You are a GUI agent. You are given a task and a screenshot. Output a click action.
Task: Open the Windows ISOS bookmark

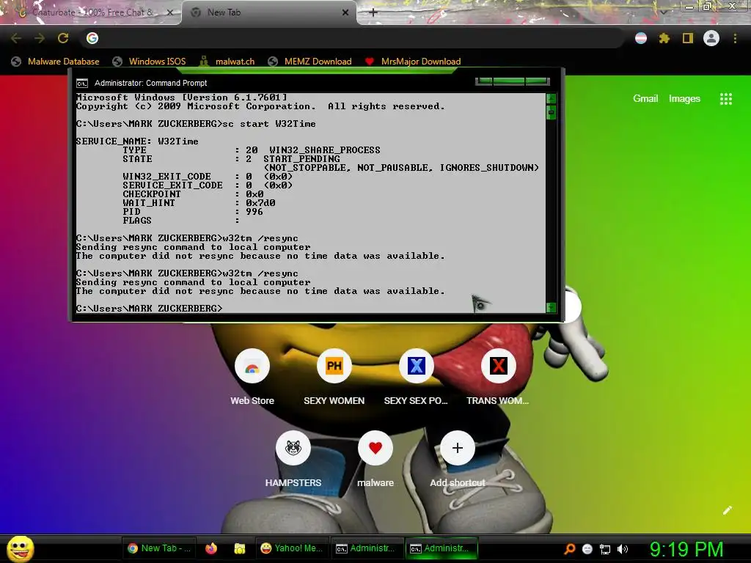[150, 62]
